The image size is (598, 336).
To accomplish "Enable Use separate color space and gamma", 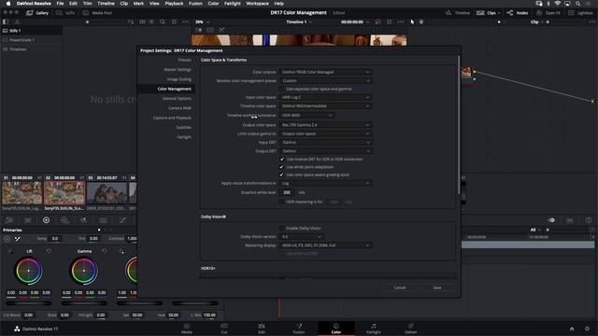I will (x=282, y=89).
